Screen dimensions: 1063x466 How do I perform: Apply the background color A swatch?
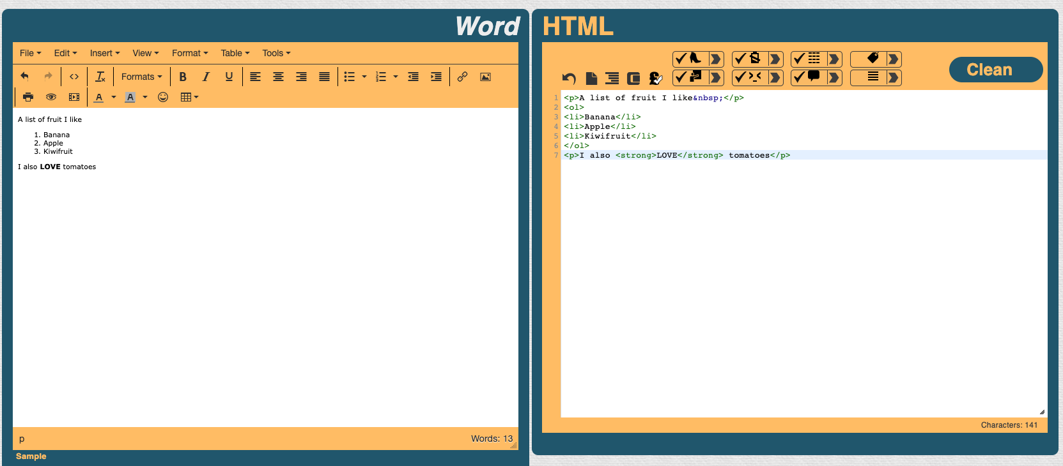tap(130, 97)
